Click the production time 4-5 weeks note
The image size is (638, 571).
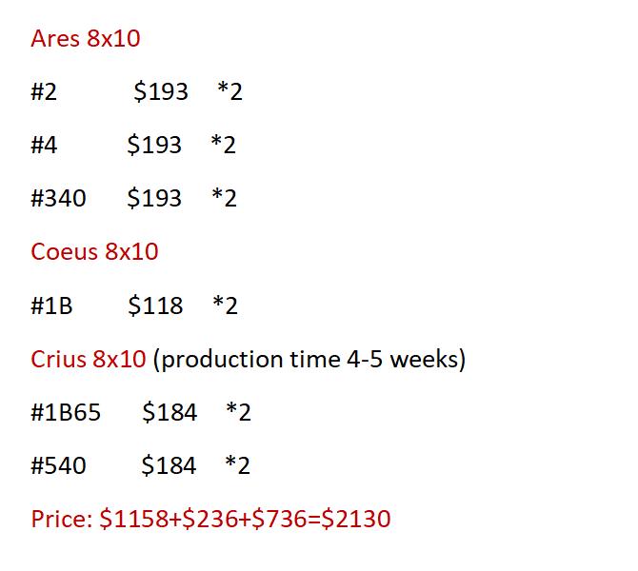309,360
